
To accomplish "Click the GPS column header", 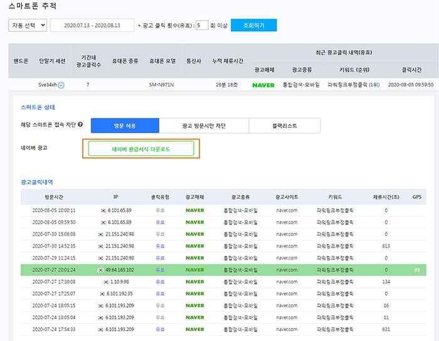I will tap(417, 197).
